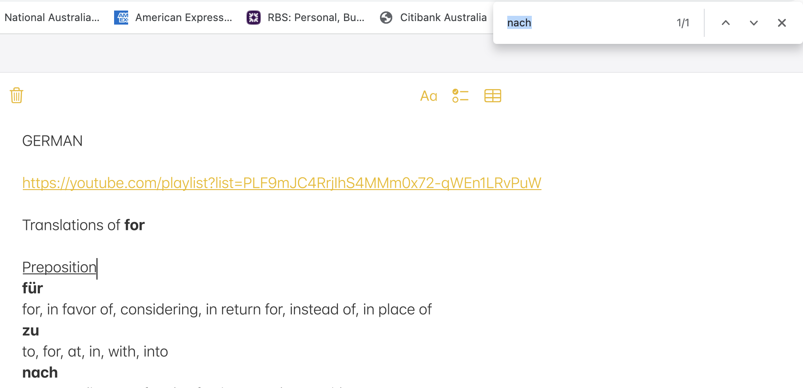Image resolution: width=803 pixels, height=388 pixels.
Task: Open the Citibank Australia bookmark
Action: coord(434,18)
